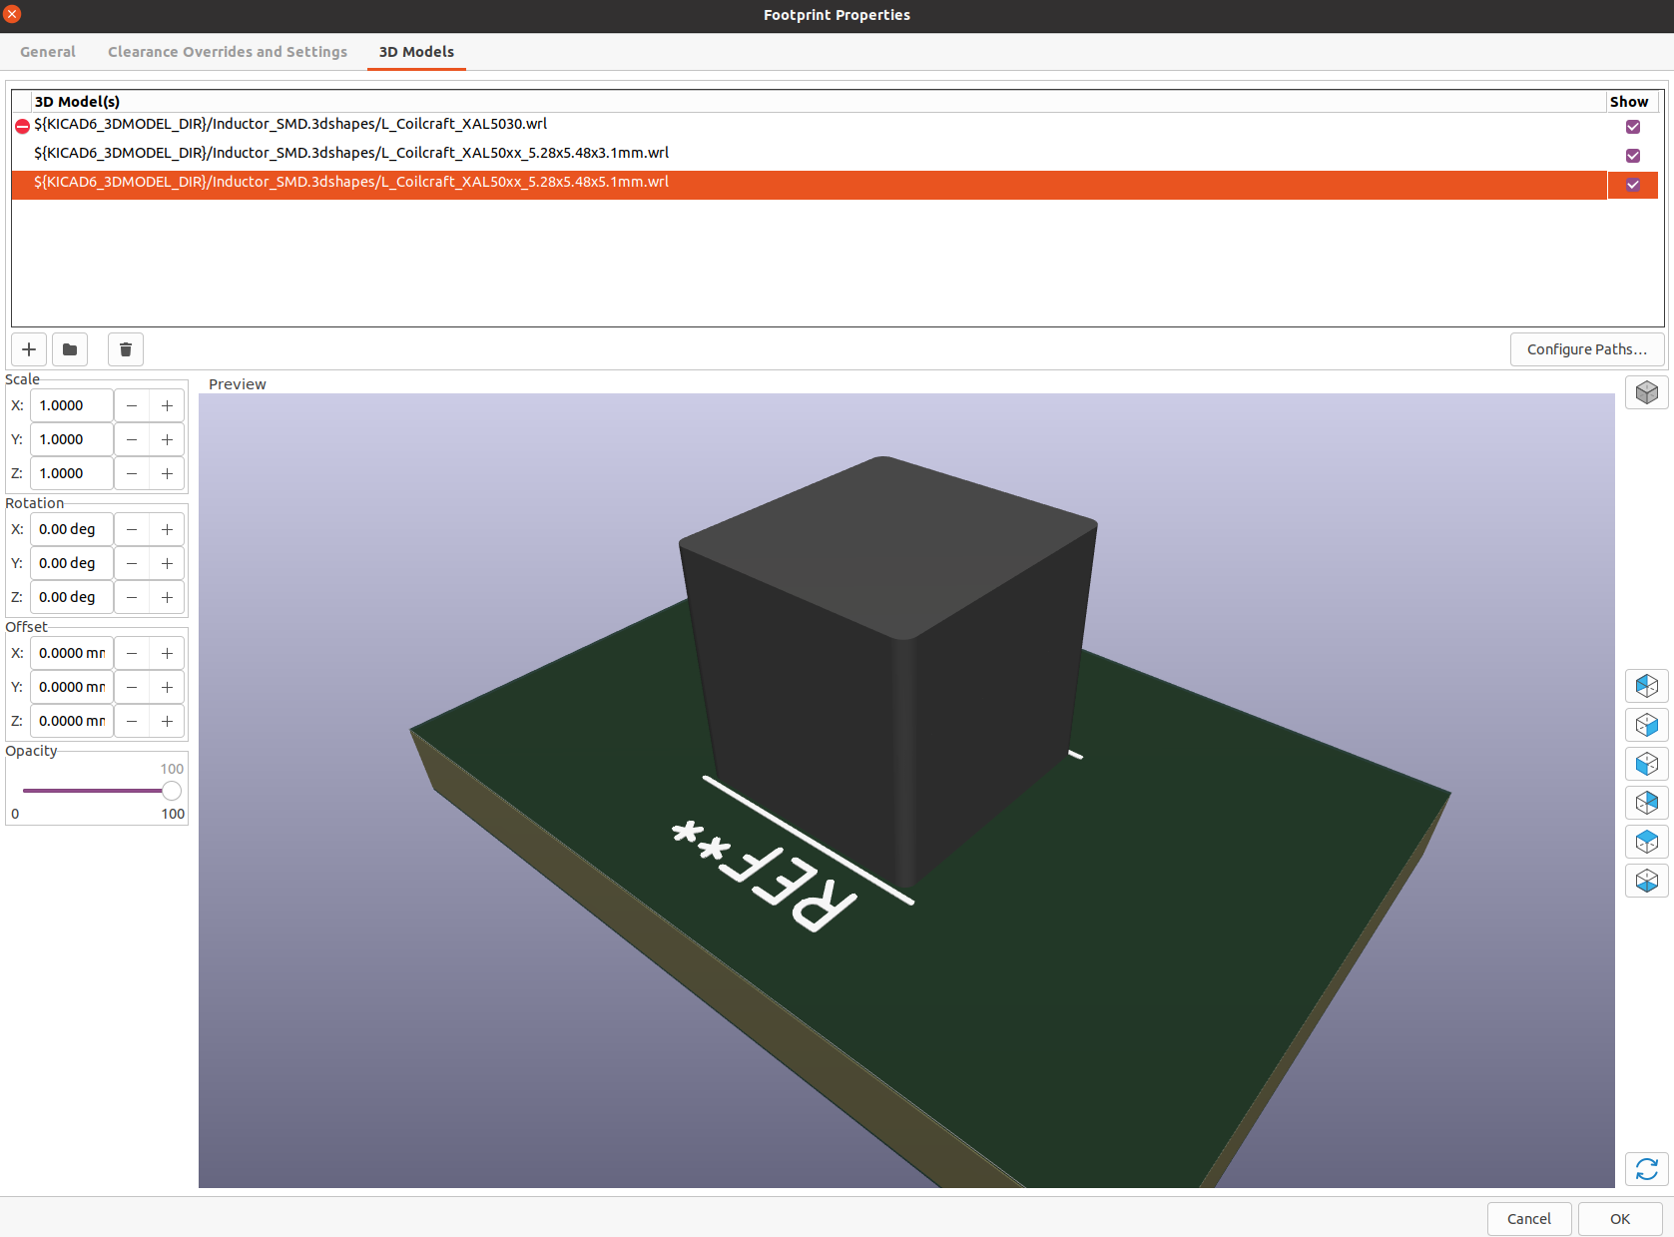Click the gray cube projection toggle icon
The image size is (1674, 1237).
(1646, 392)
